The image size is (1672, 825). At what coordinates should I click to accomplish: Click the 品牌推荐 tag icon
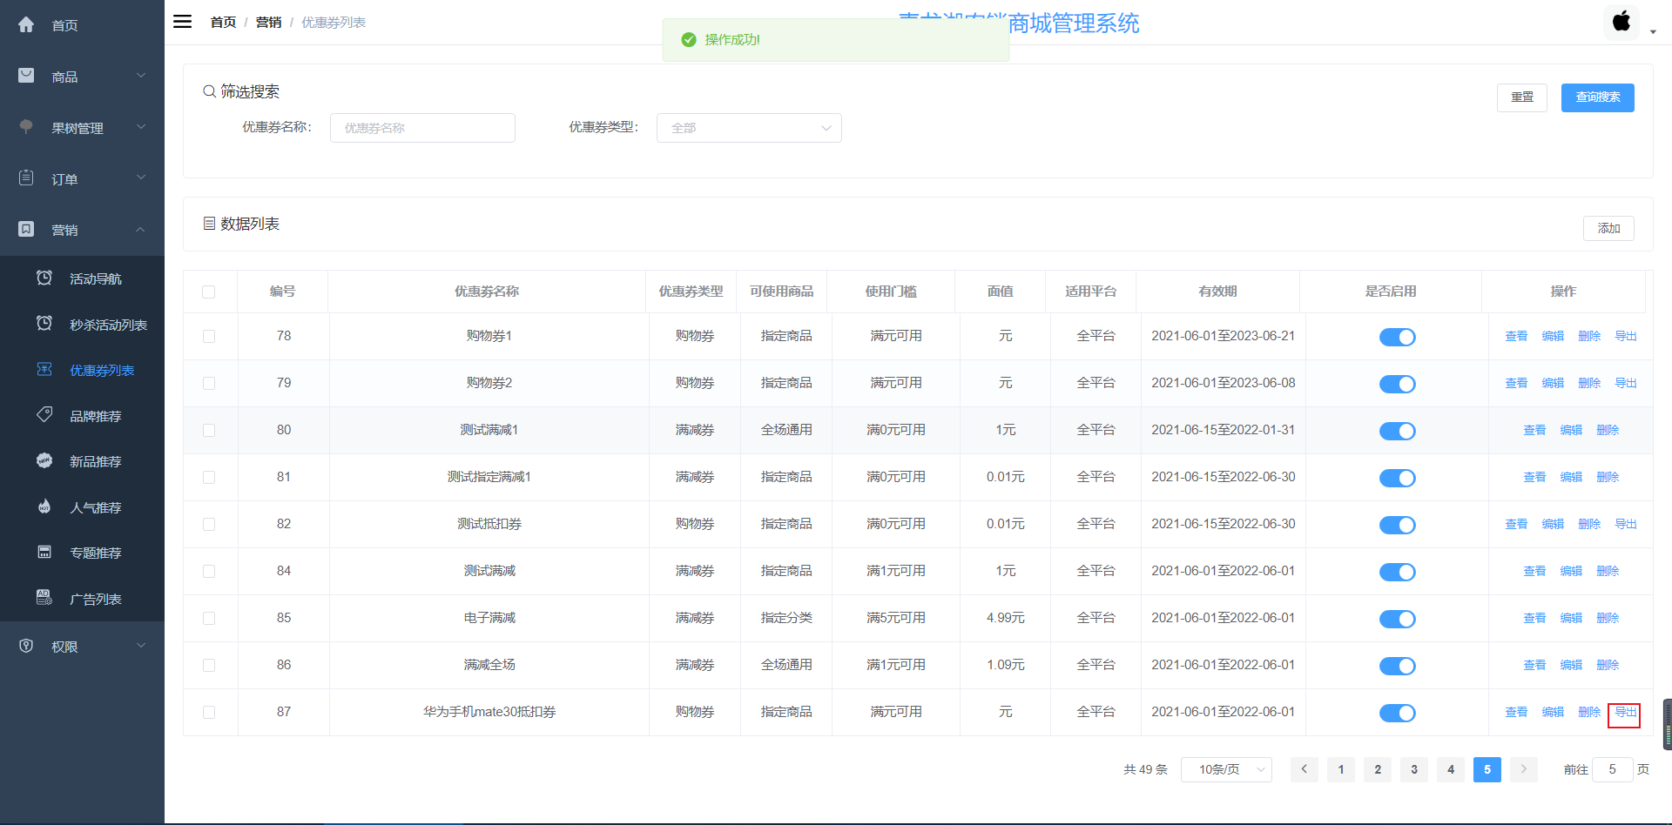44,414
